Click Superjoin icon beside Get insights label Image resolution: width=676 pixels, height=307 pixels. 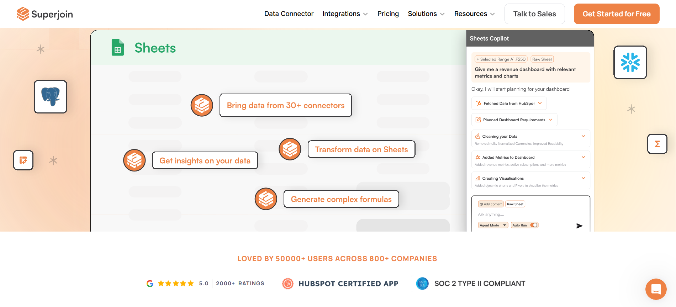tap(134, 160)
